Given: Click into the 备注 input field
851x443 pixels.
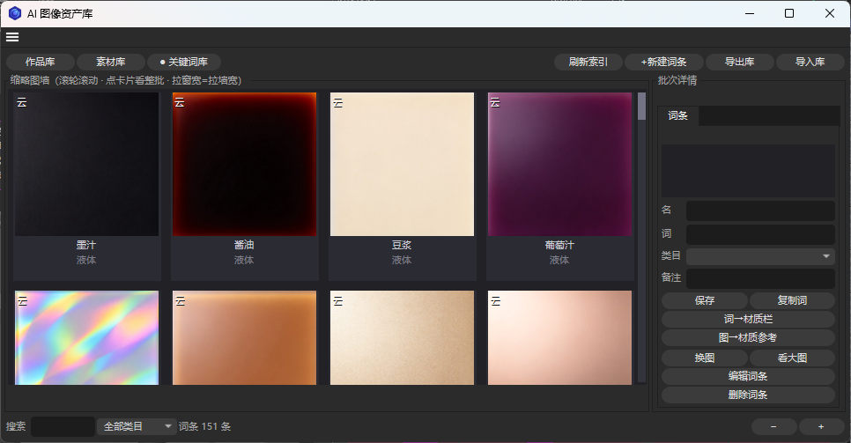Looking at the screenshot, I should [760, 278].
